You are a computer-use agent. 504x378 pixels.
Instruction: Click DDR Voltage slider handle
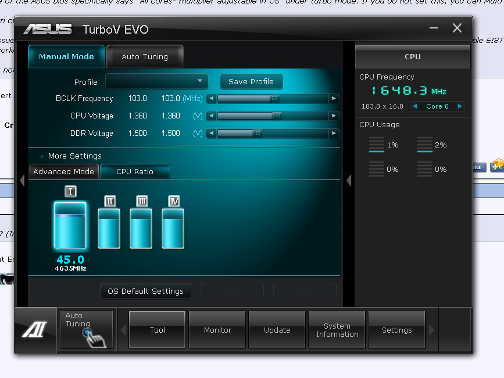pos(258,133)
